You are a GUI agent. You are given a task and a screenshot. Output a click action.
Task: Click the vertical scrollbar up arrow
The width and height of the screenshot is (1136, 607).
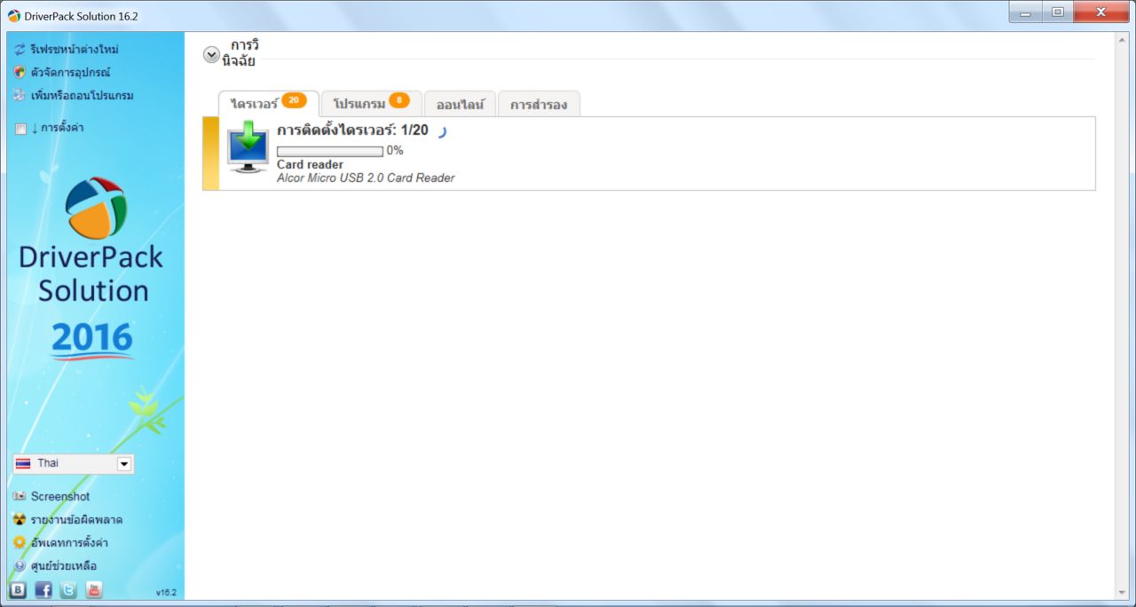(1121, 40)
